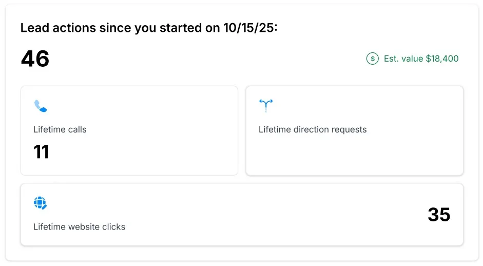Click blank middle area of website clicks card

[241, 215]
